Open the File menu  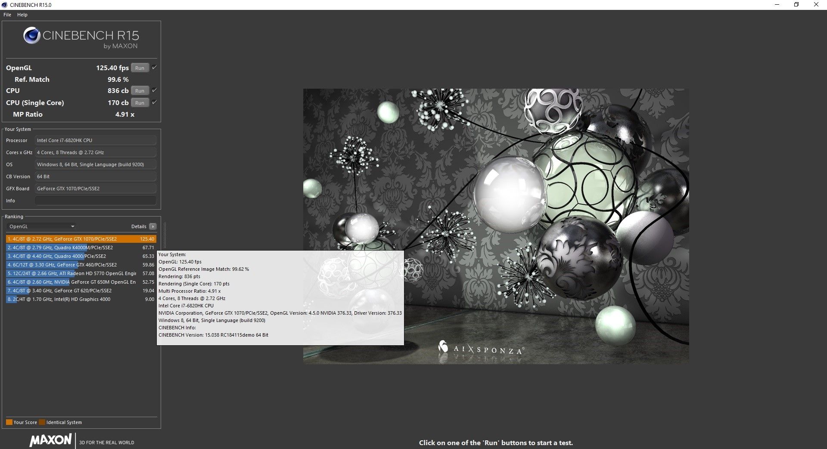pos(7,15)
